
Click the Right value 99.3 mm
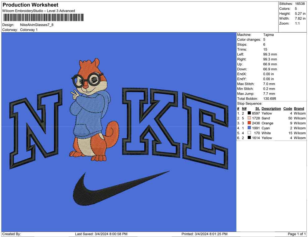point(270,59)
